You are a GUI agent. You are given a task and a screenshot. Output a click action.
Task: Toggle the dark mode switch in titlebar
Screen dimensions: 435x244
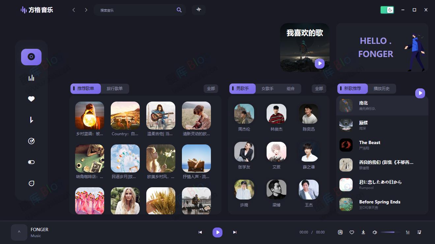[387, 10]
